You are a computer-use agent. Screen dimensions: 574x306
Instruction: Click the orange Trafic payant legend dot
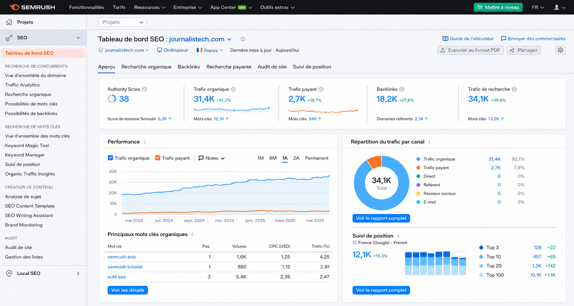pos(418,168)
